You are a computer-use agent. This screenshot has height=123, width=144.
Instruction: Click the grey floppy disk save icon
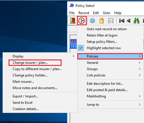tap(111, 20)
